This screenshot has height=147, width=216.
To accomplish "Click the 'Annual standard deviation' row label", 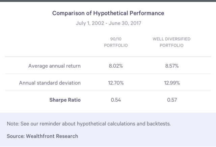I will [x=50, y=83].
